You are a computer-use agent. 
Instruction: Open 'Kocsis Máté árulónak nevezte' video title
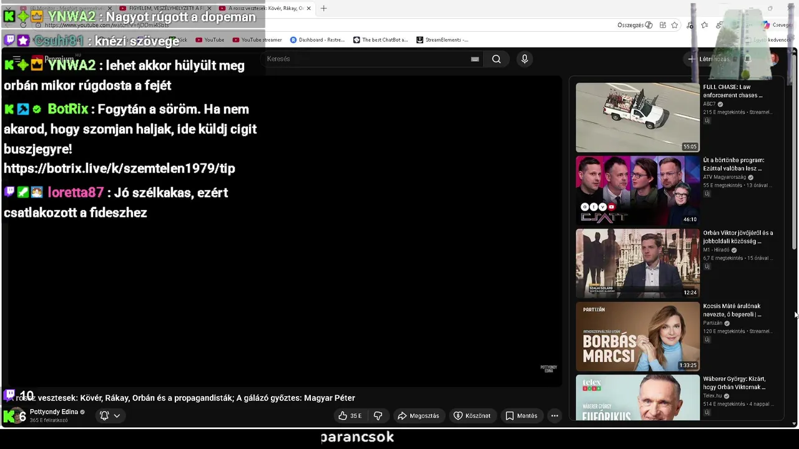tap(732, 310)
